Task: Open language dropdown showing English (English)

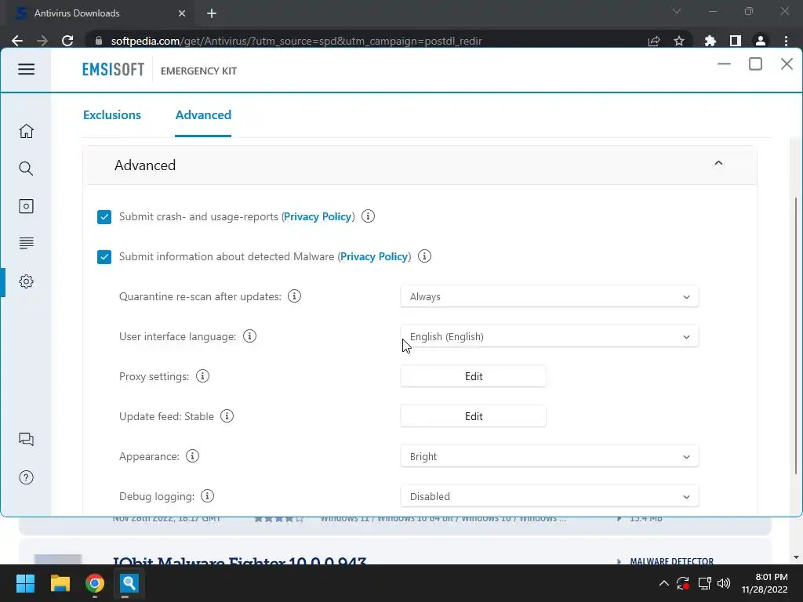Action: point(549,336)
